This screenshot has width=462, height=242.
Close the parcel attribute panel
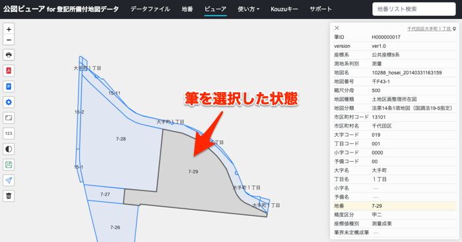pos(337,28)
